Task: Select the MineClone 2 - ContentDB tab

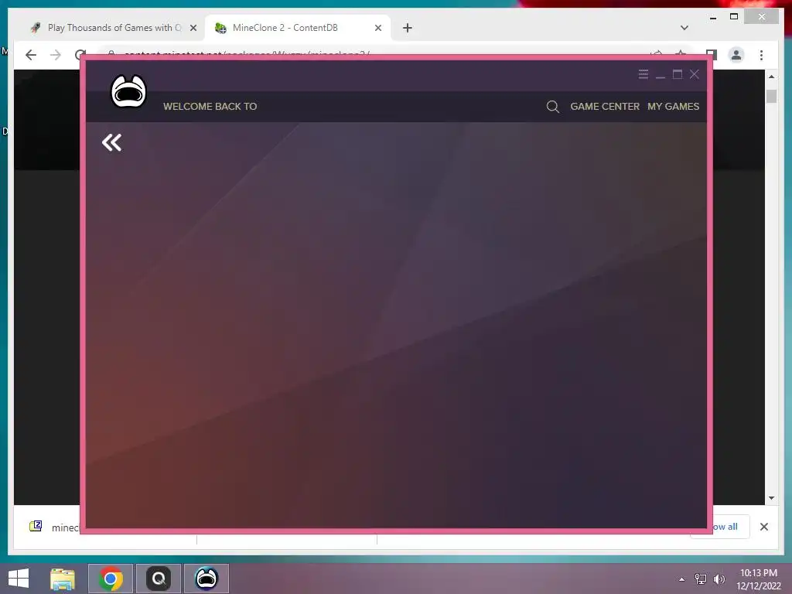Action: pyautogui.click(x=298, y=28)
